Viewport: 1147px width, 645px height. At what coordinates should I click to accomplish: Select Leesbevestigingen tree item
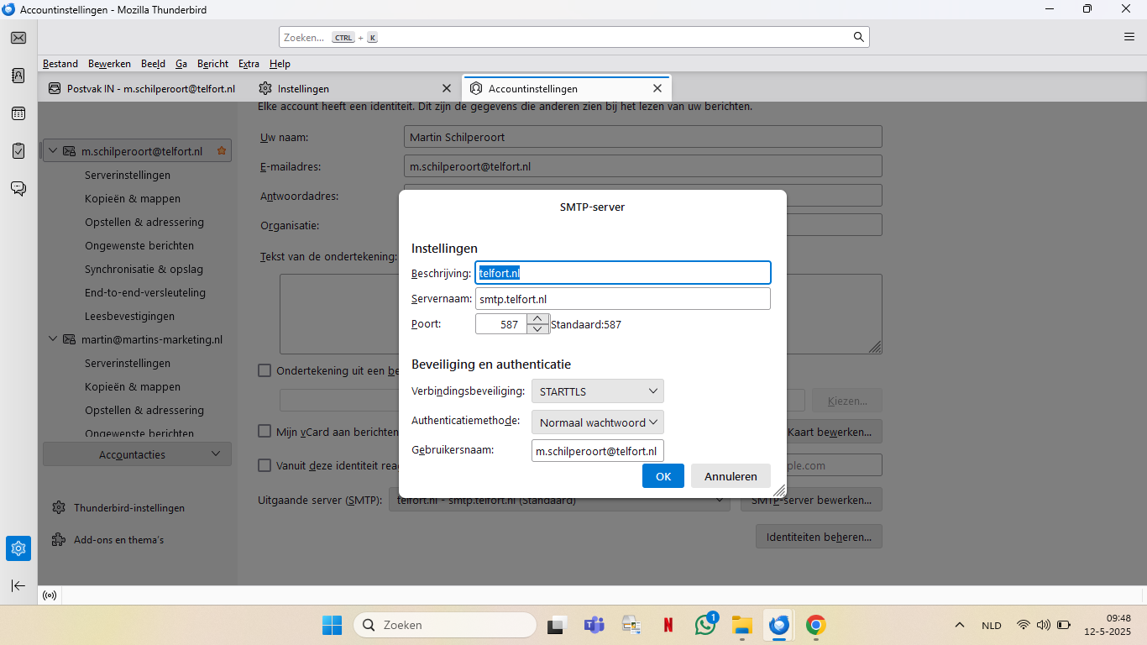pos(129,317)
